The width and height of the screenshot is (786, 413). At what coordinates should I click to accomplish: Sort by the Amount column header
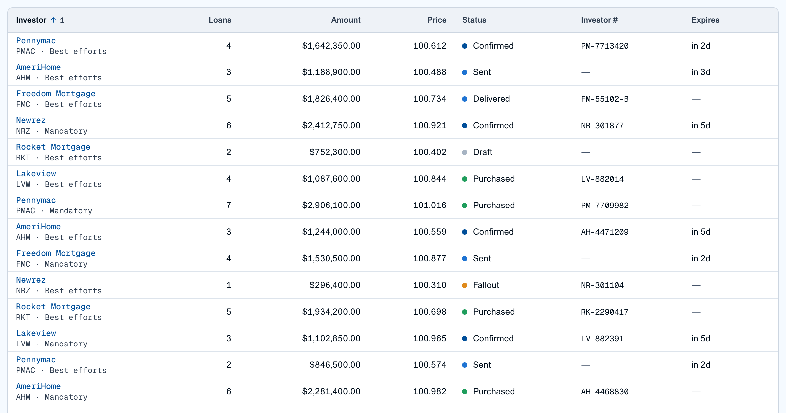(x=346, y=20)
